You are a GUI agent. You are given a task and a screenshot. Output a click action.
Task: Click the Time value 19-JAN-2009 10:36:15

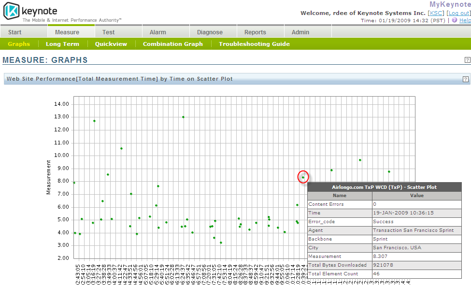(x=403, y=213)
